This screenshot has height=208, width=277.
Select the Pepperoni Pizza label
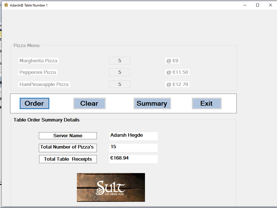tap(37, 72)
